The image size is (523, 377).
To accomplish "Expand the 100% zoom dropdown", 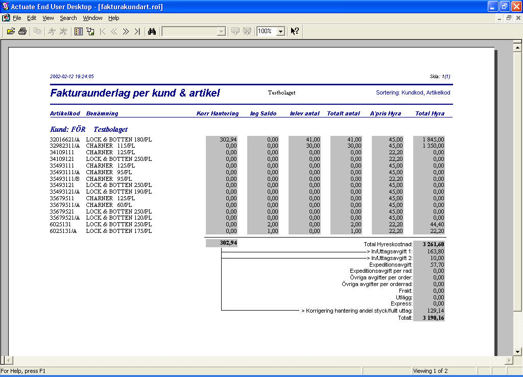I will point(280,32).
